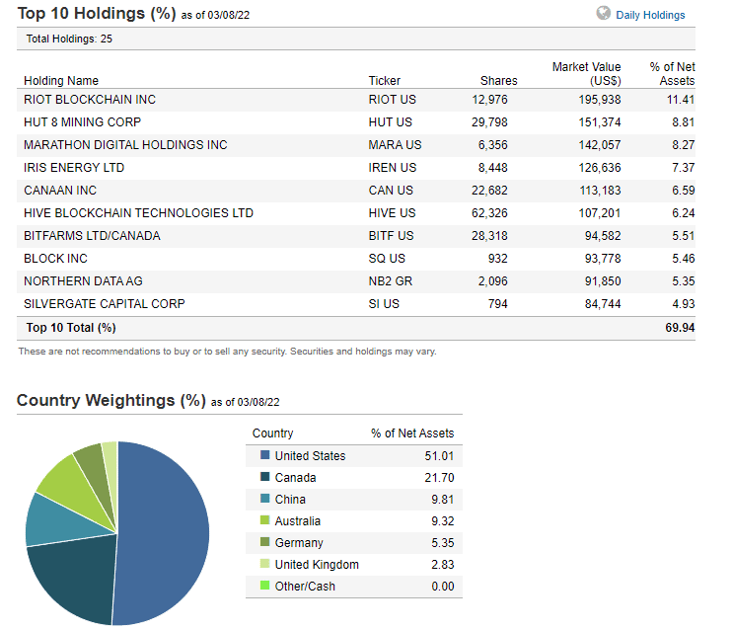
Task: Click Riot's 11.41 net assets value
Action: click(x=681, y=100)
